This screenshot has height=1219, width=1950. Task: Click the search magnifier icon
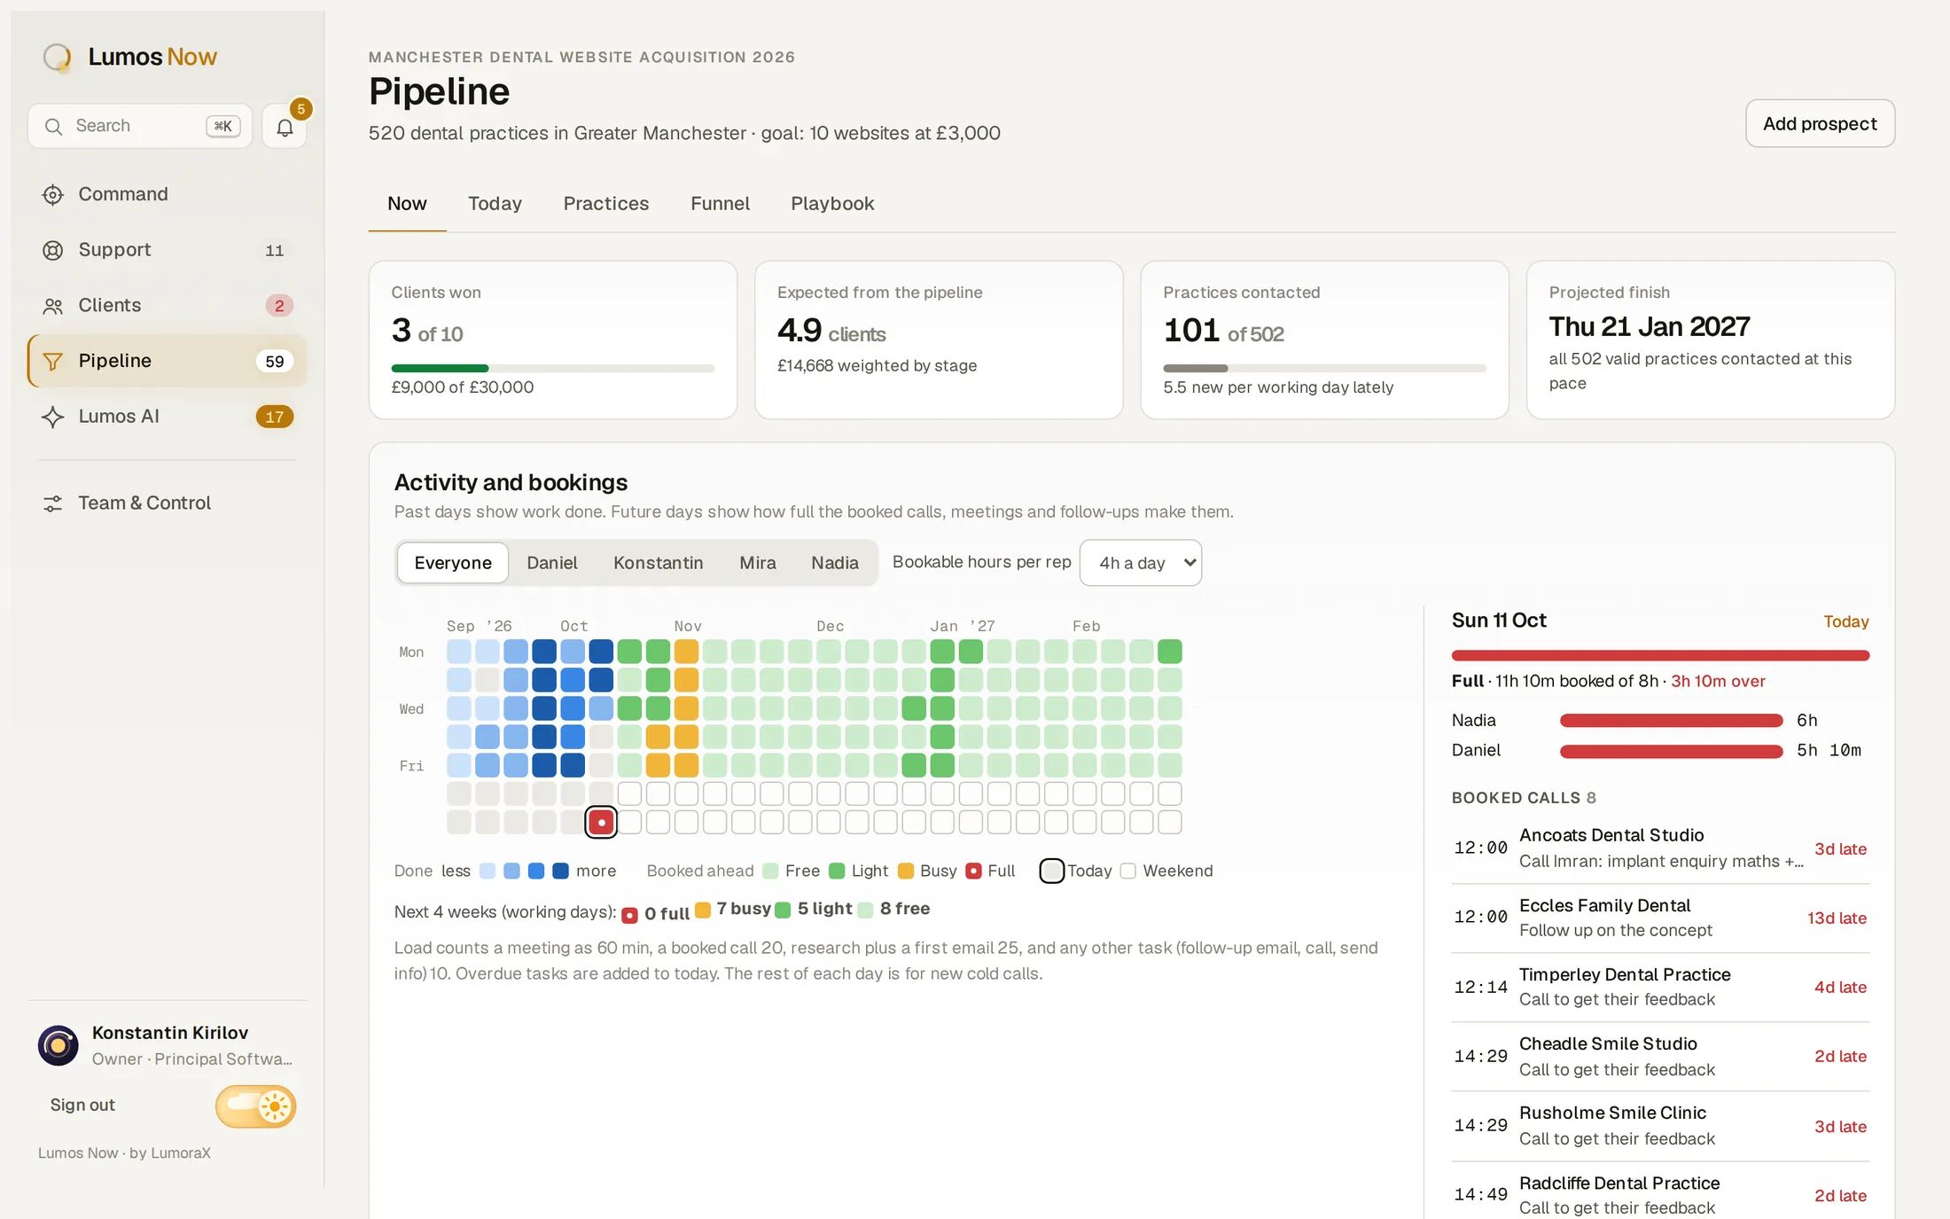pos(54,127)
